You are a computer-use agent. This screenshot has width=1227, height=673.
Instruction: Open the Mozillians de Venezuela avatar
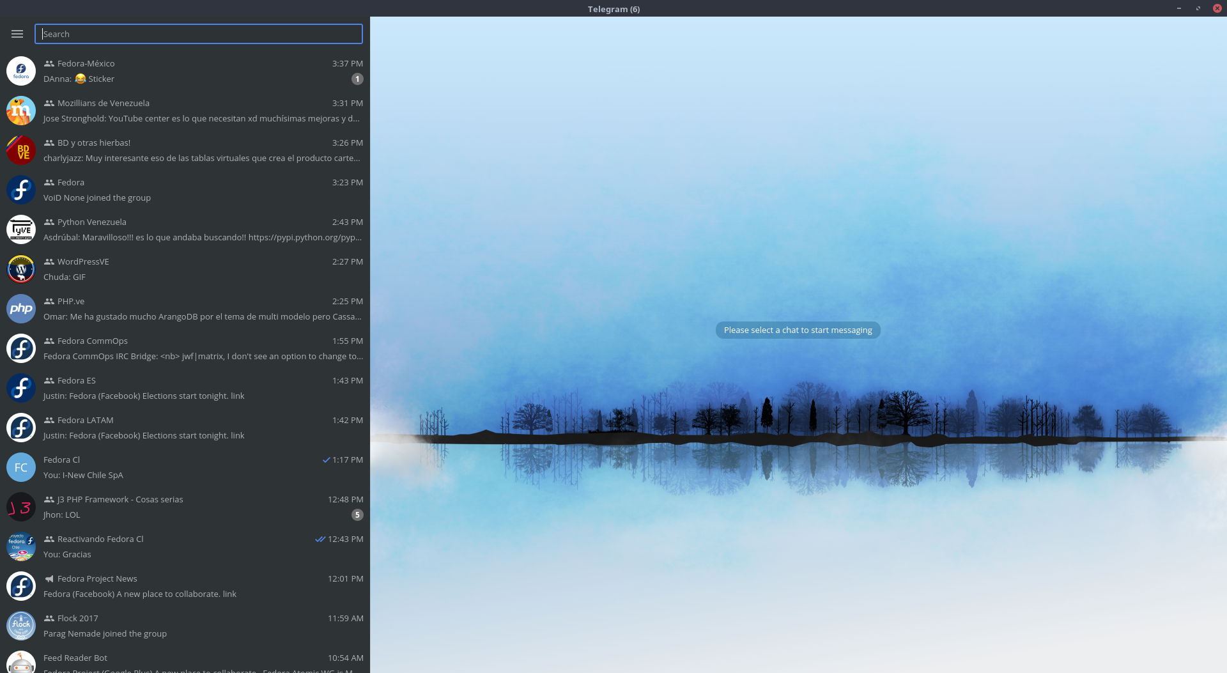pyautogui.click(x=21, y=111)
